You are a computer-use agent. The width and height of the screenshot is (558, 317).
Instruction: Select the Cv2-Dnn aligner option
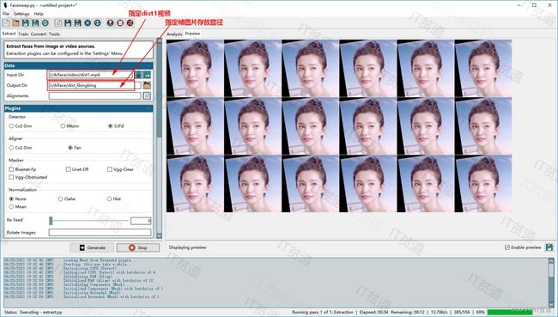tap(21, 148)
